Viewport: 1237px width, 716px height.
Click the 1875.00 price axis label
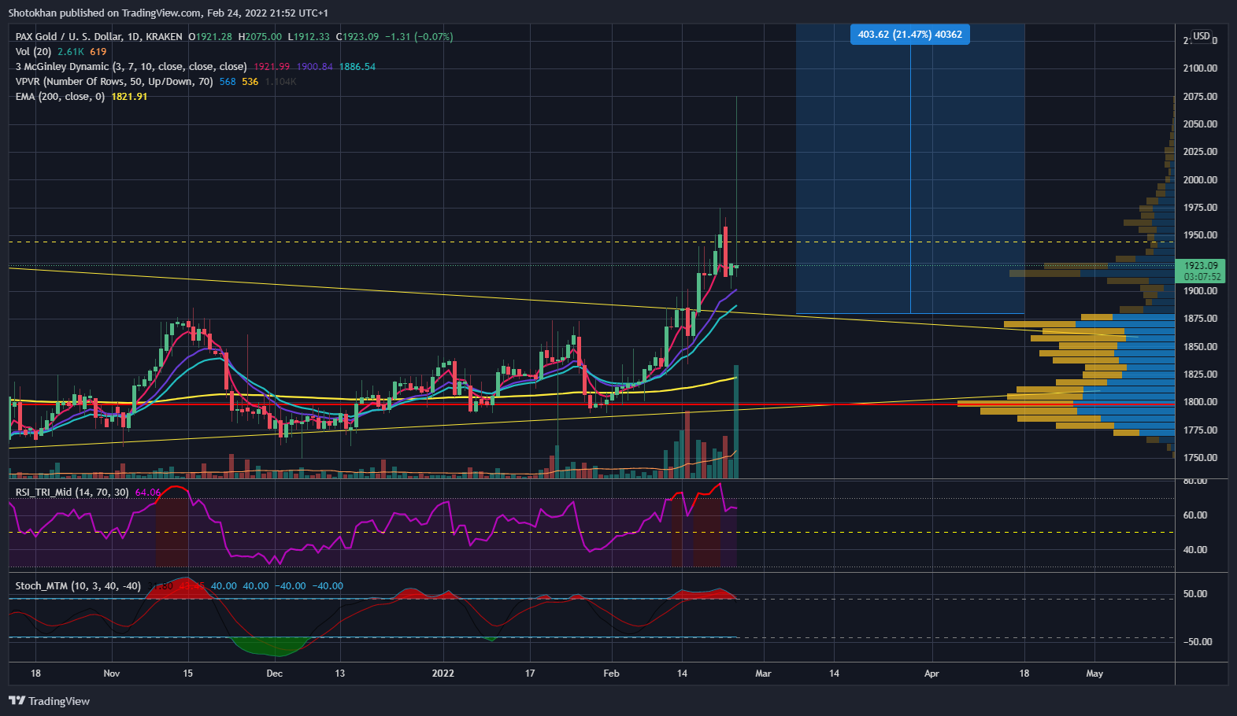click(x=1200, y=319)
